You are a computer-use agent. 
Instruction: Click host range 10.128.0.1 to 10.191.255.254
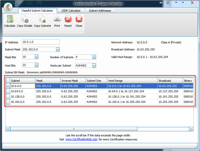pos(132,97)
